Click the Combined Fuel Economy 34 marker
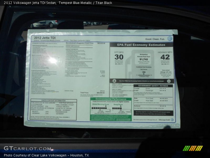Viewport: 210px width, 158px height. point(144,72)
